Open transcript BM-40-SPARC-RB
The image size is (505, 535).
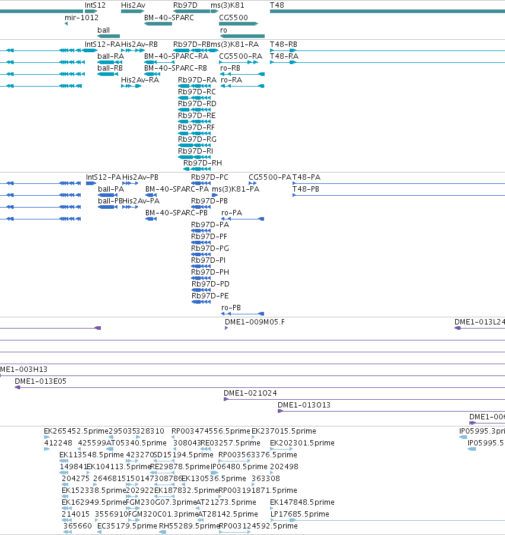(176, 68)
